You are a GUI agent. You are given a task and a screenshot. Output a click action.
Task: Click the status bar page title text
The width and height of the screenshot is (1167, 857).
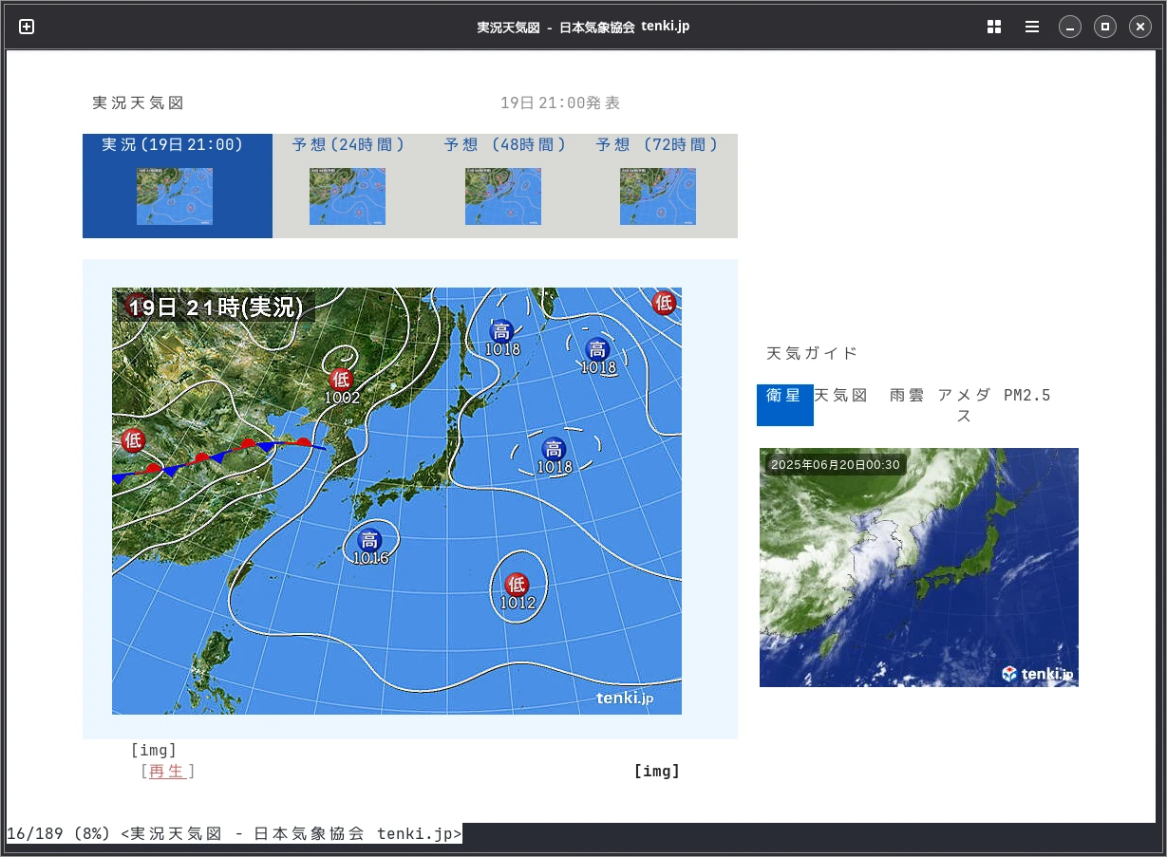(292, 834)
